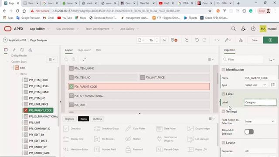Select Checkbox item in gallery
279x157 pixels.
[72, 128]
